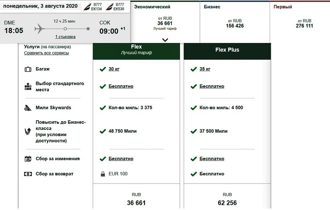Screen dimensions: 330x210
Task: Switch to the Бизнес fare class tab
Action: tap(234, 20)
